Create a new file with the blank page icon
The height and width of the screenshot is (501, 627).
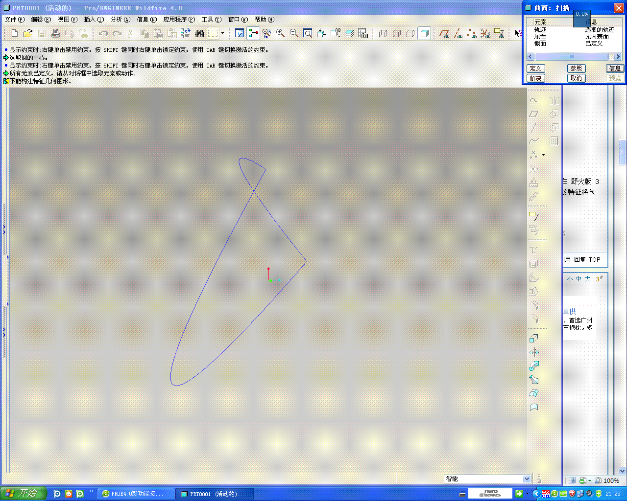pos(15,33)
